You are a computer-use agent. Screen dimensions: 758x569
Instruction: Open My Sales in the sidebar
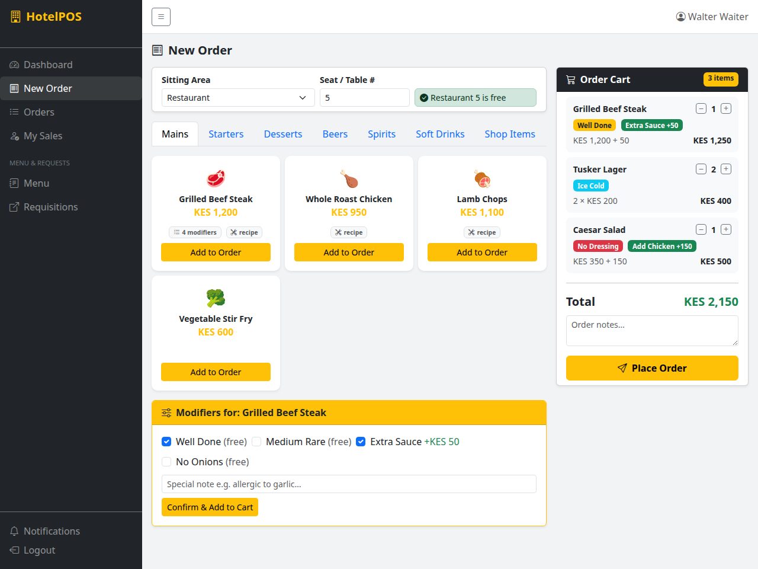71,136
